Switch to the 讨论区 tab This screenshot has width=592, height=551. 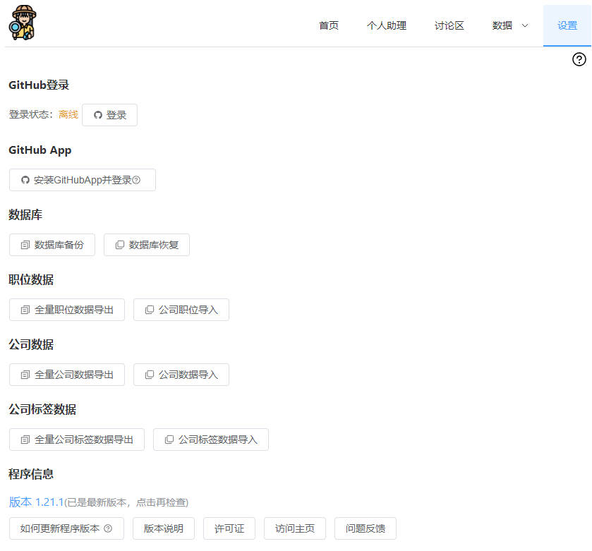(449, 25)
